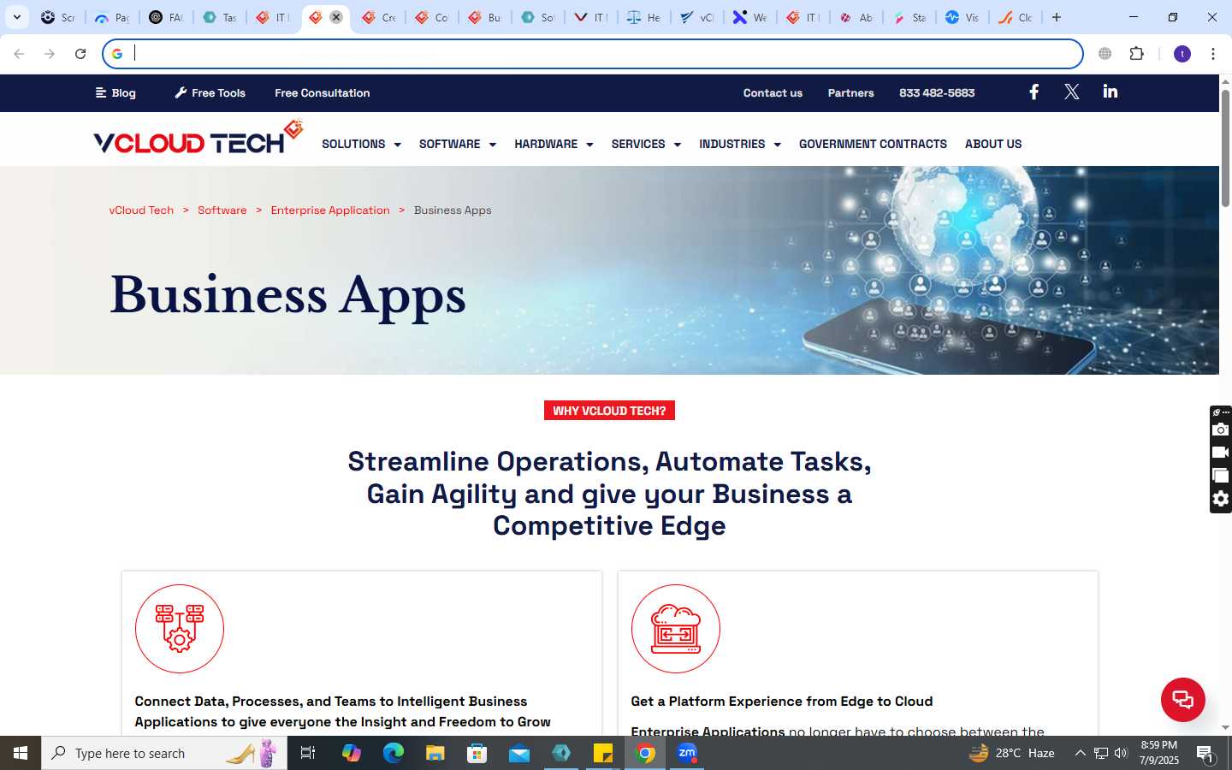This screenshot has width=1232, height=770.
Task: Click the Windows Start button
Action: [x=21, y=753]
